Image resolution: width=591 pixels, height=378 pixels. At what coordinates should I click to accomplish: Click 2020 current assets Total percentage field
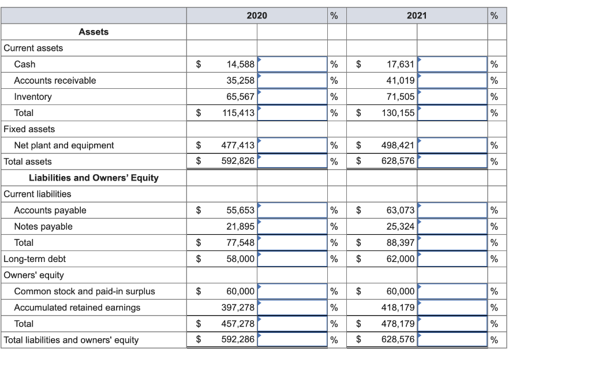pos(292,113)
